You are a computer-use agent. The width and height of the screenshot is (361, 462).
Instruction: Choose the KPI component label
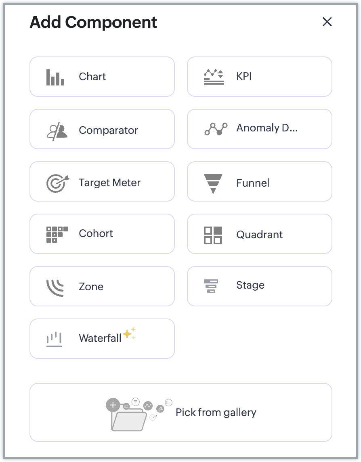click(x=244, y=77)
